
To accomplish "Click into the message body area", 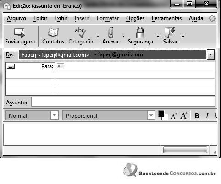I will [110, 135].
